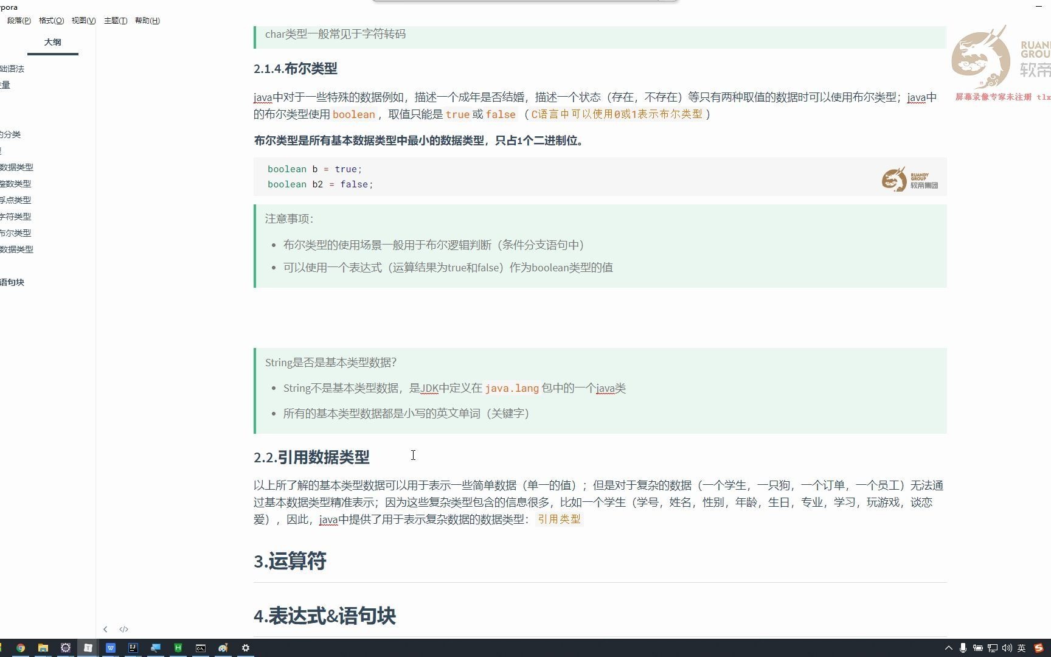Open the 段落 menu
Screen dimensions: 1051x657
coord(18,20)
